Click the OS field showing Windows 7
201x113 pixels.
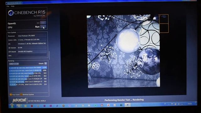point(32,44)
